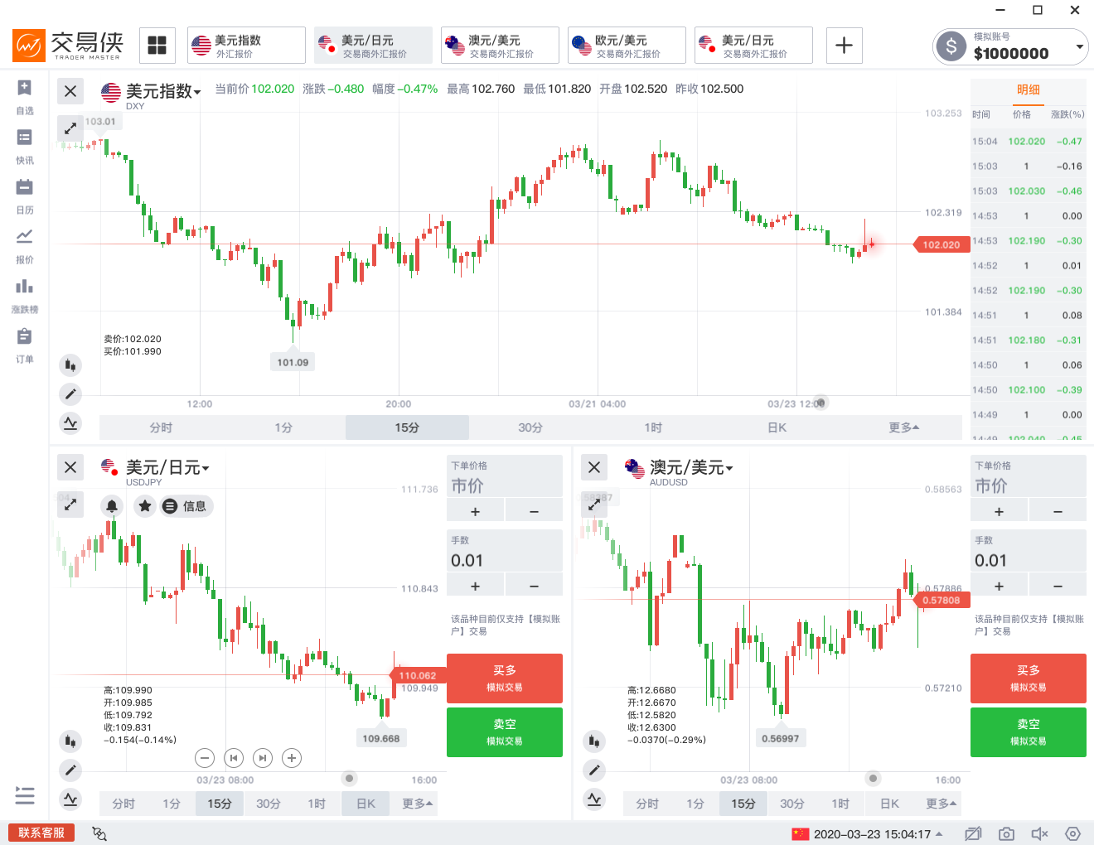This screenshot has height=845, width=1094.
Task: Click the green 卖空 button for AUDUSD
Action: click(1028, 732)
